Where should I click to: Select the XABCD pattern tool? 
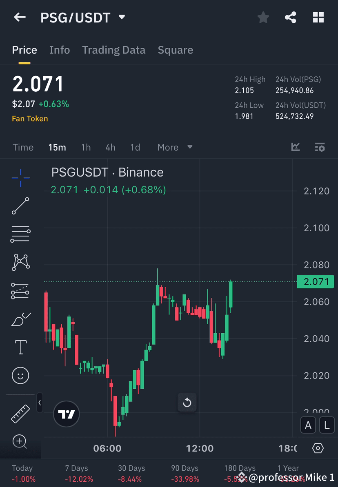point(20,262)
